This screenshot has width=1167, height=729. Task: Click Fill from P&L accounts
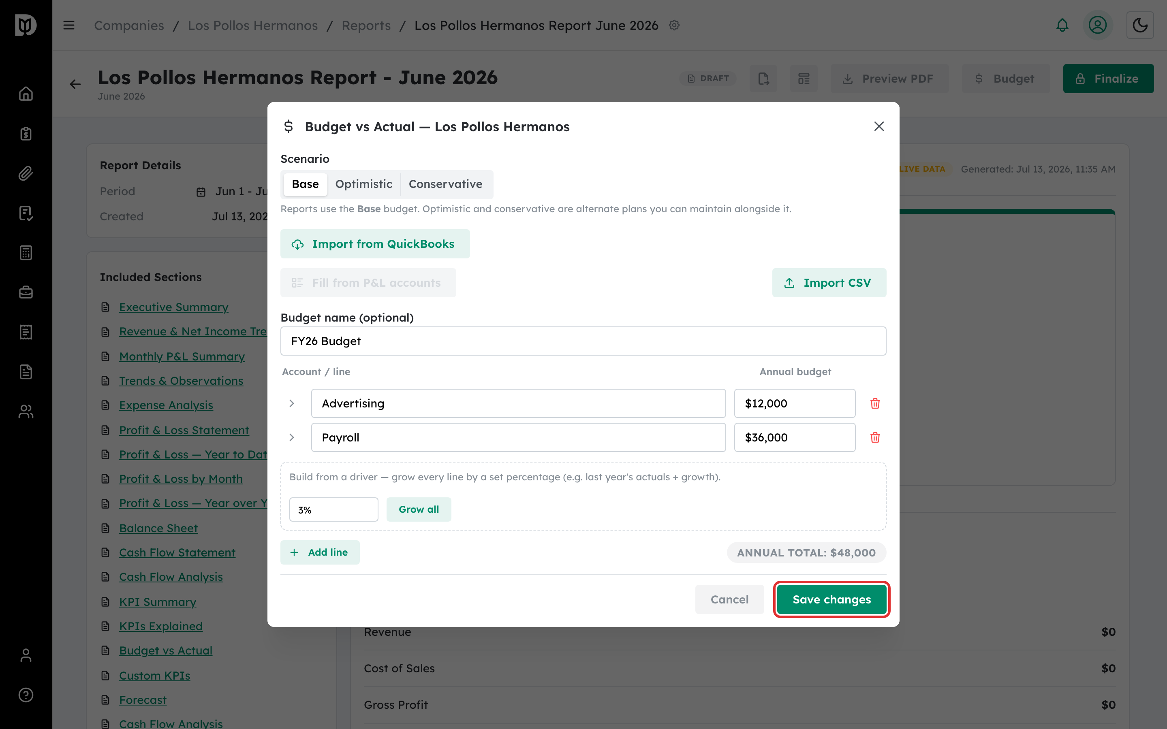pos(368,283)
